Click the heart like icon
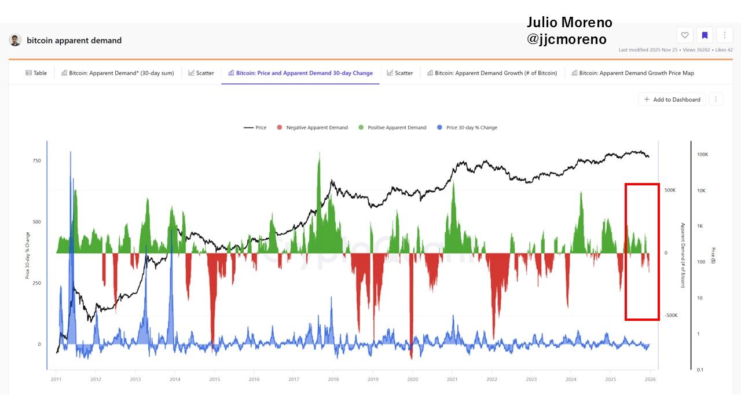 point(685,35)
